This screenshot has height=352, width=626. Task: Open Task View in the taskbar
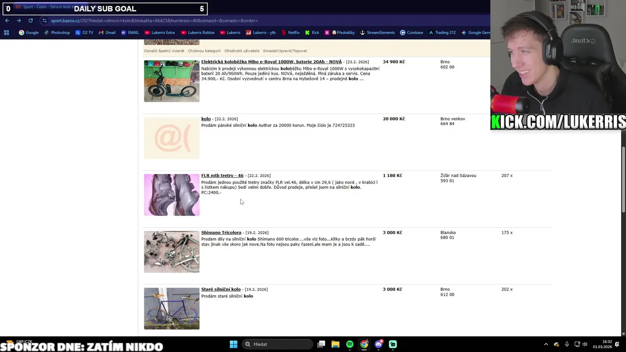click(x=321, y=344)
